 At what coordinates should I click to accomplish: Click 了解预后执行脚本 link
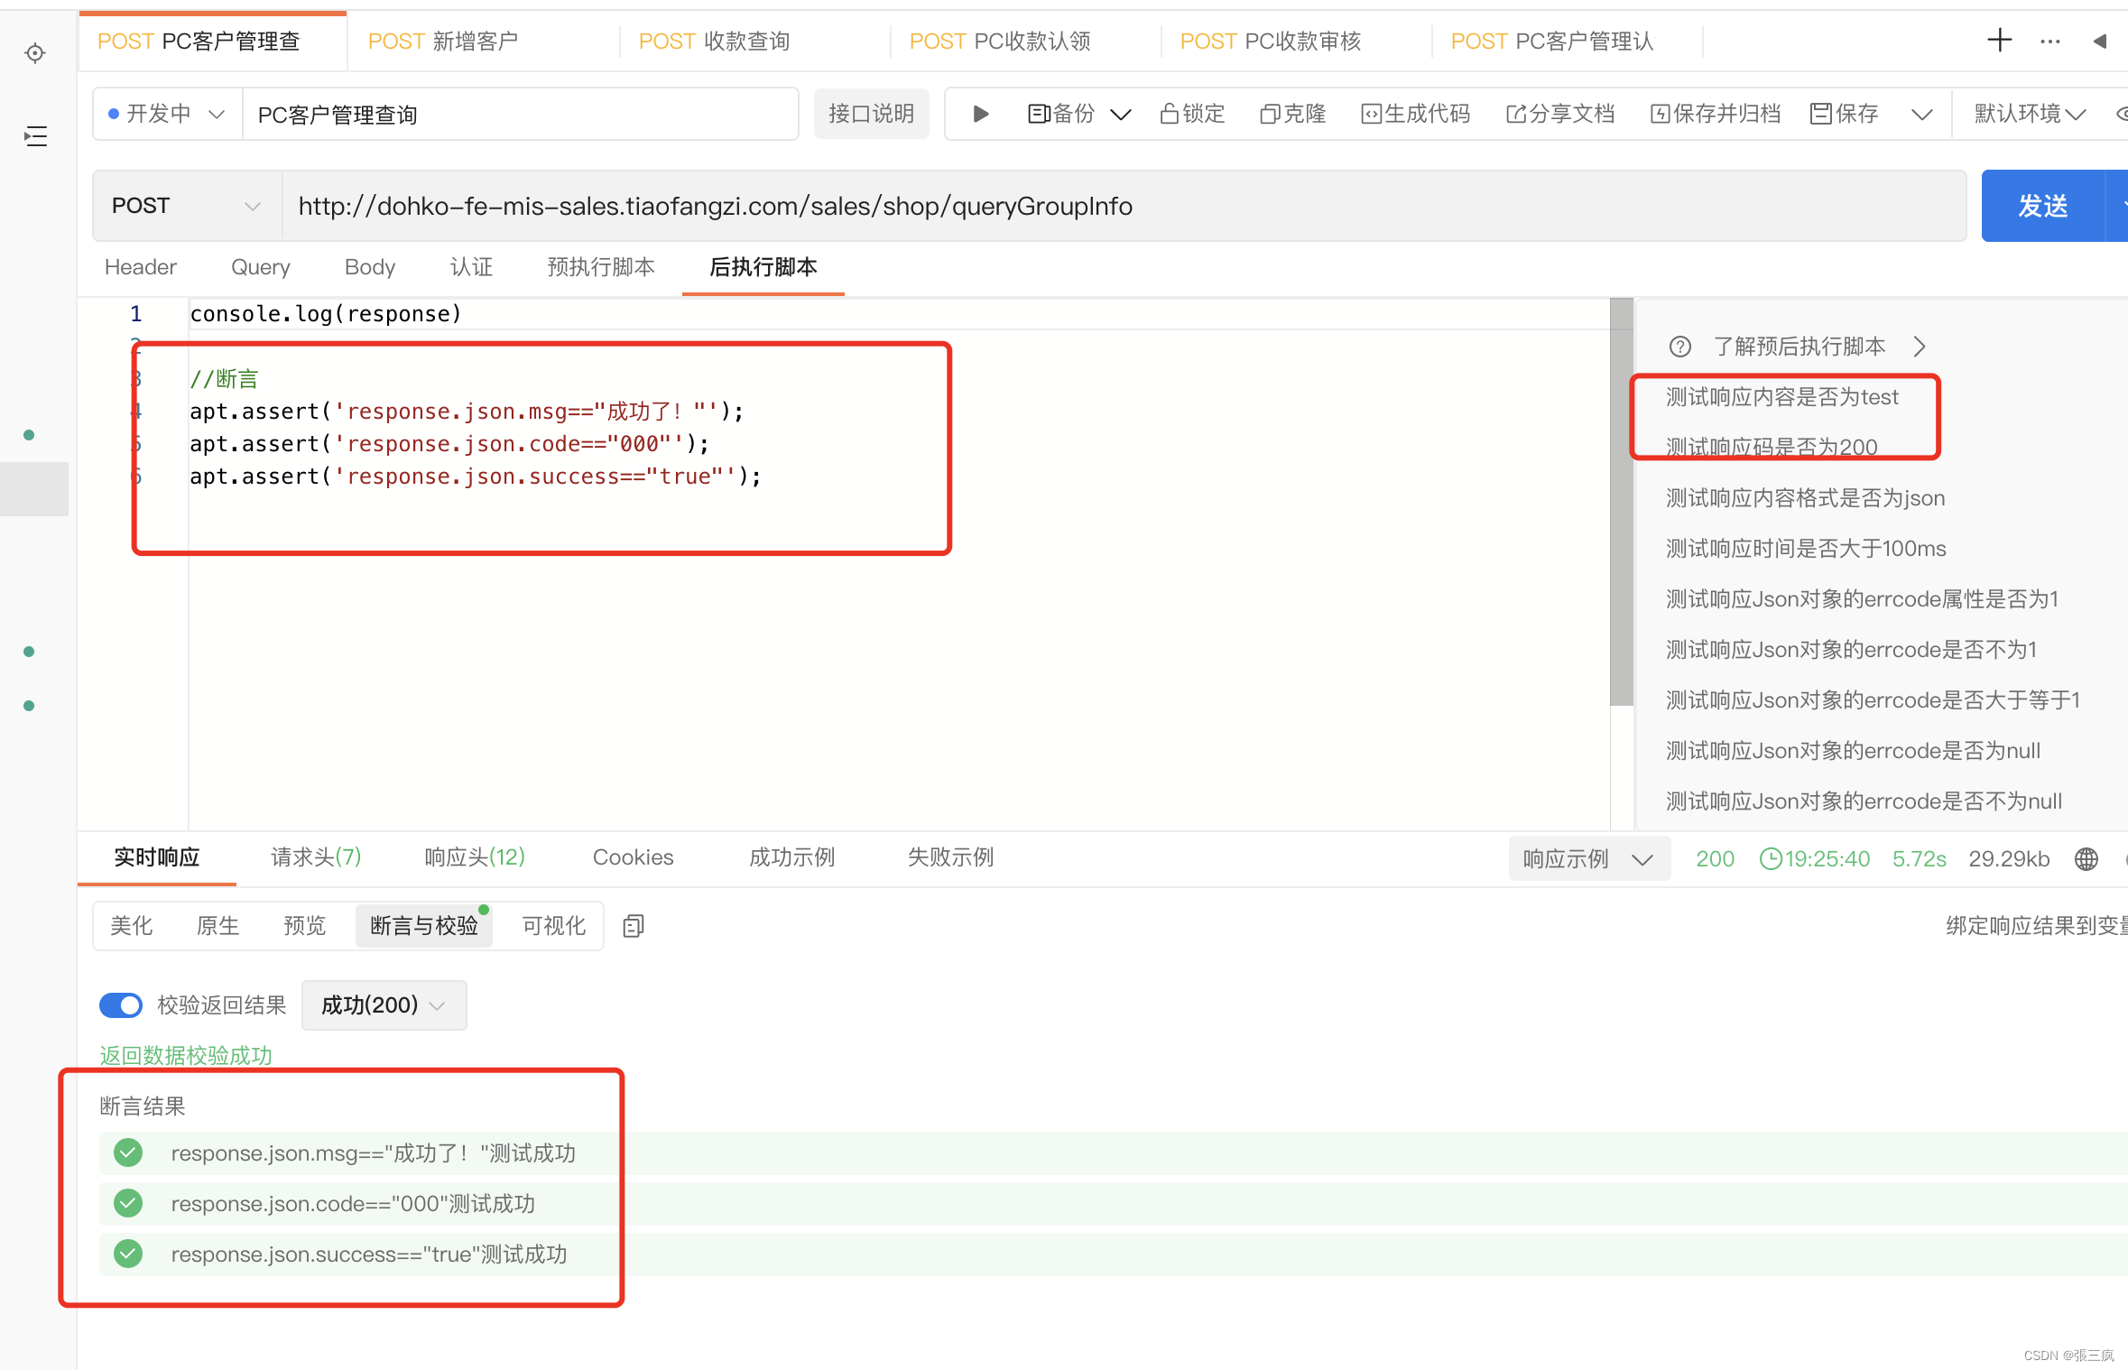click(x=1799, y=346)
